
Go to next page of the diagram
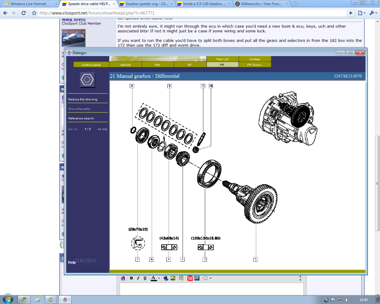click(99, 129)
